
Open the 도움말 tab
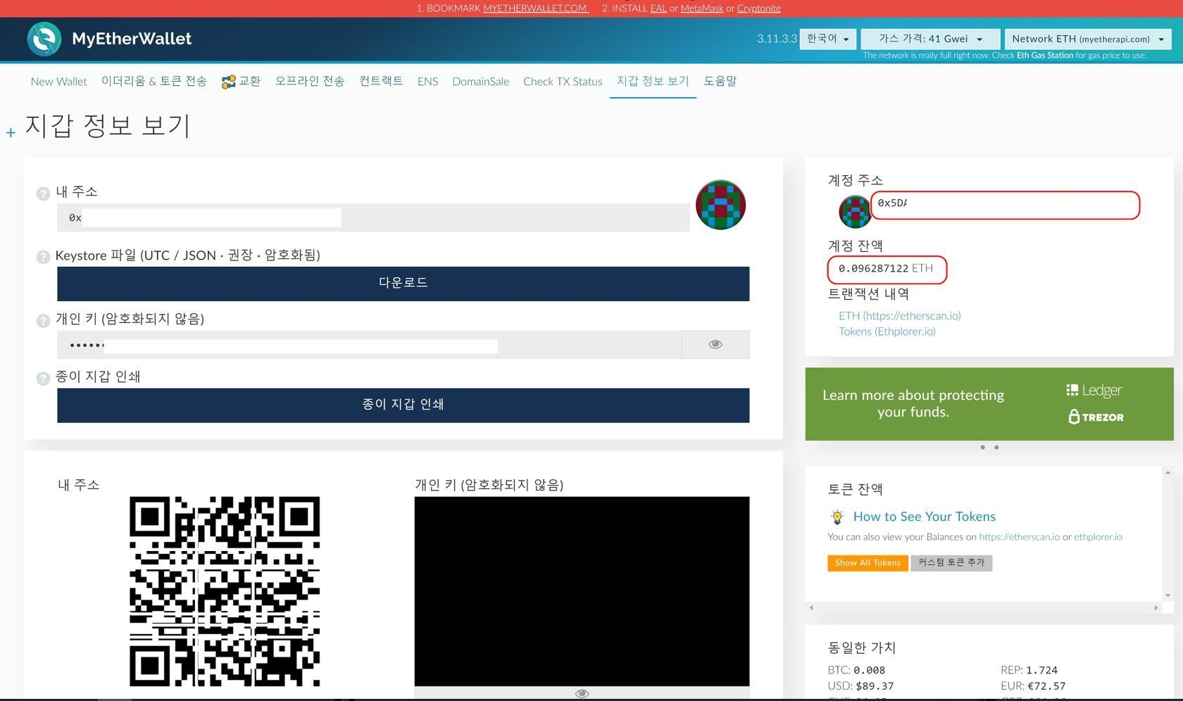[x=720, y=82]
